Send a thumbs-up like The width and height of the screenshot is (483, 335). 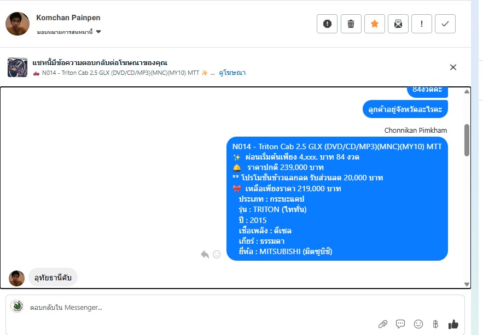[453, 324]
